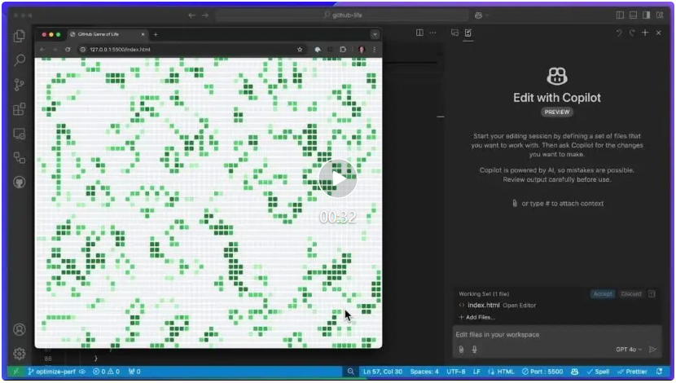Viewport: 676px width, 383px height.
Task: Click Add Files in the working set
Action: coord(476,317)
